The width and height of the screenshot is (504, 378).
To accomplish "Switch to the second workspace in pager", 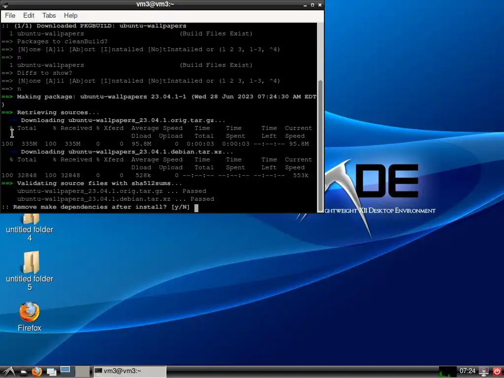I will 83,372.
